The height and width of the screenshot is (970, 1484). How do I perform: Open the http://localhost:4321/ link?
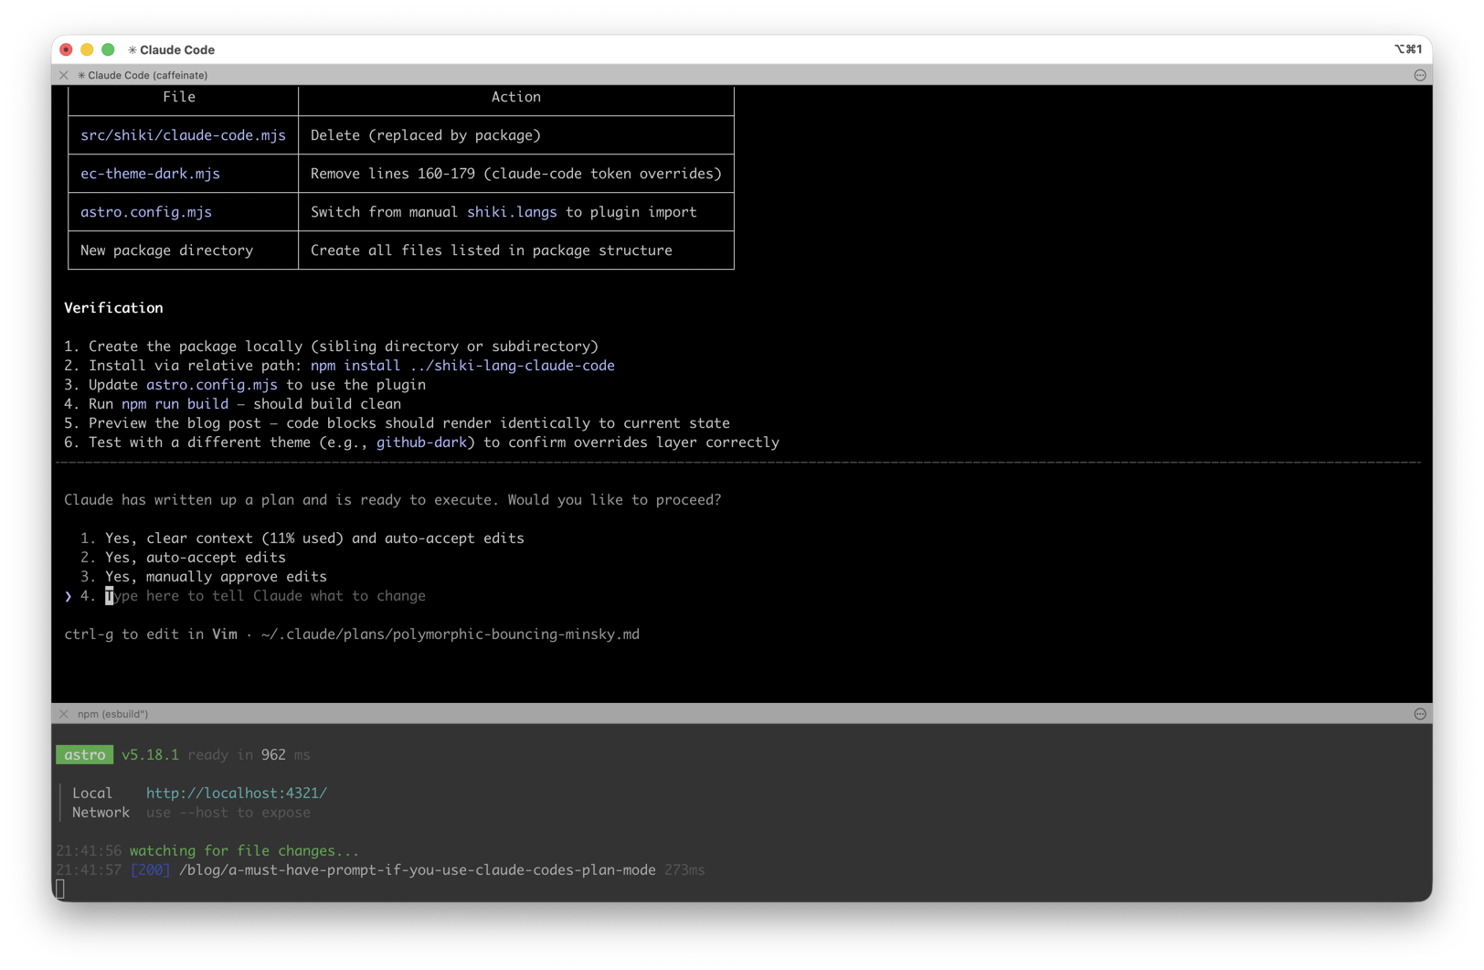click(x=236, y=793)
